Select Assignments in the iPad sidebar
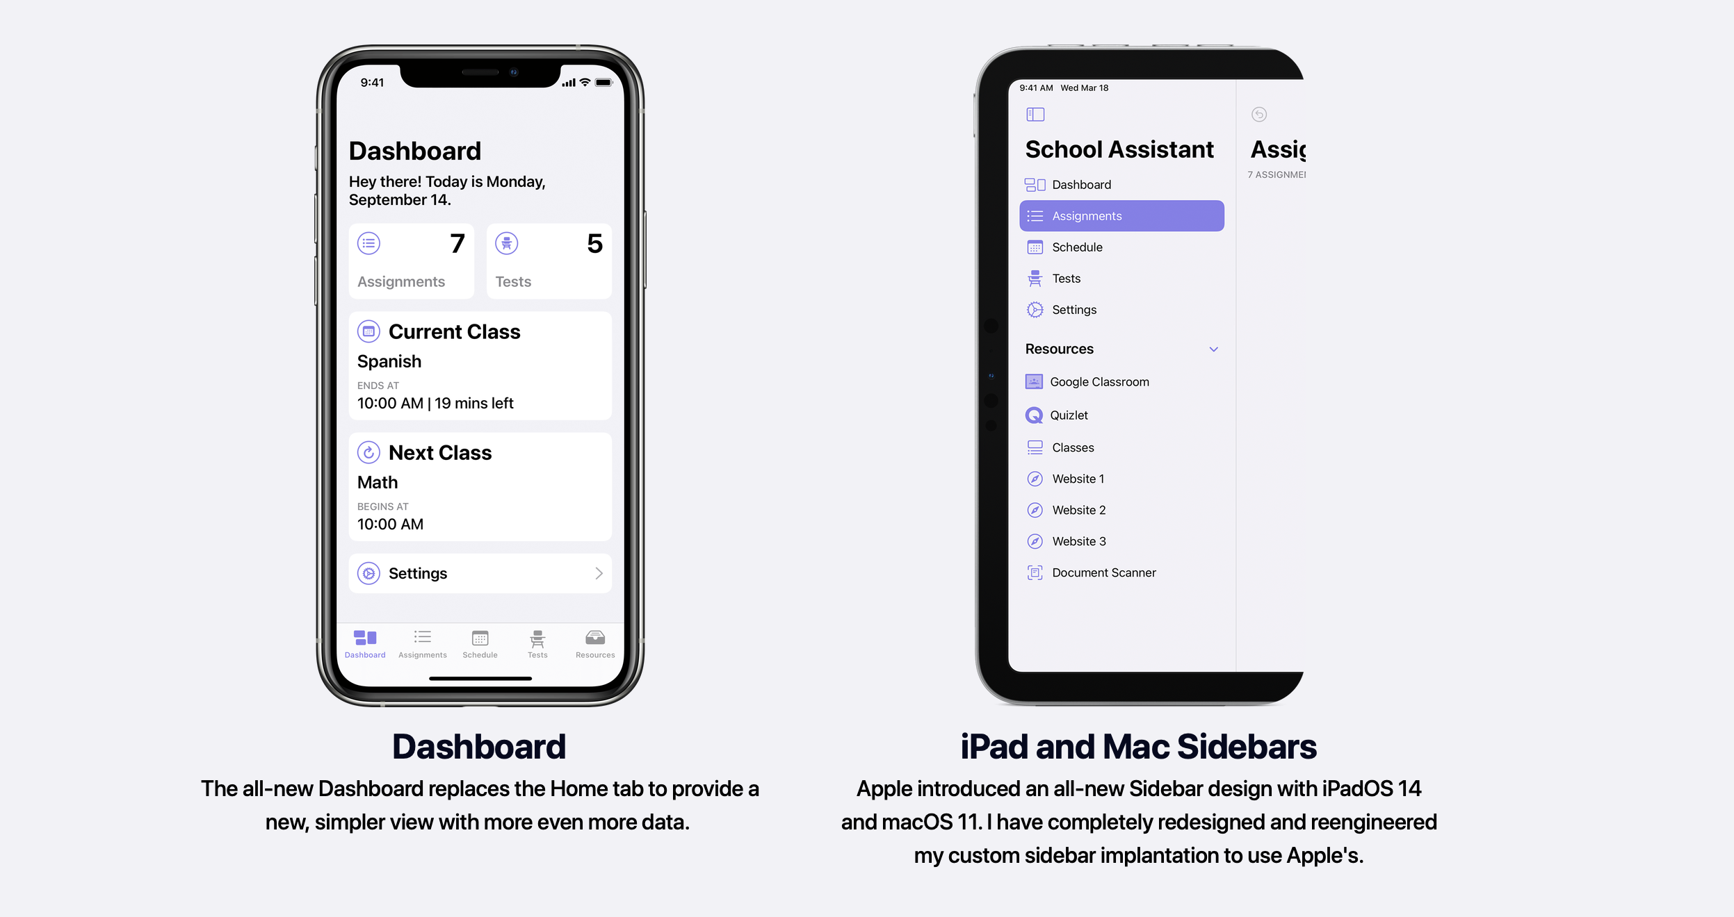This screenshot has height=917, width=1734. click(x=1121, y=215)
